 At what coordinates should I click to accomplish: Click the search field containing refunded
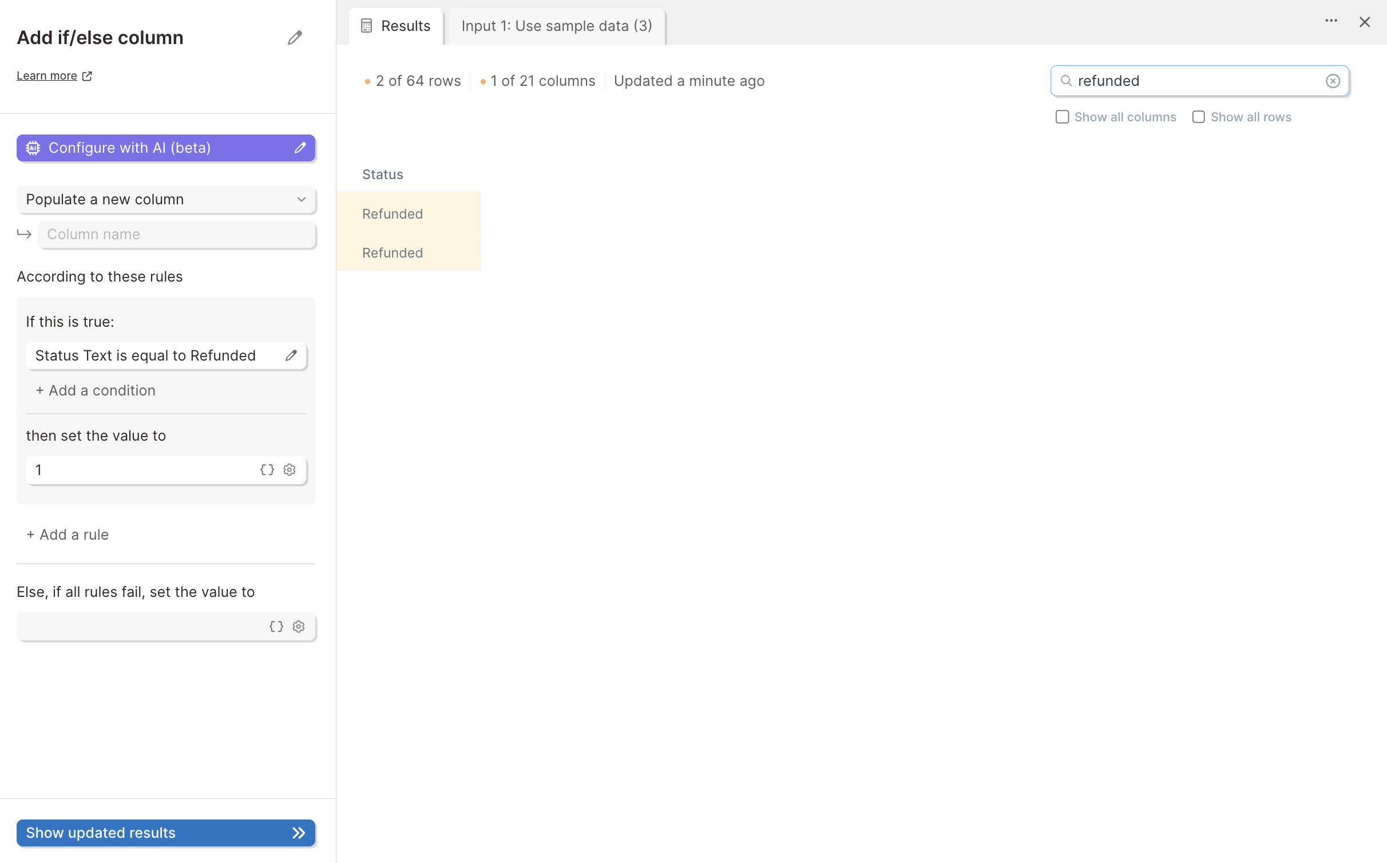(x=1200, y=81)
